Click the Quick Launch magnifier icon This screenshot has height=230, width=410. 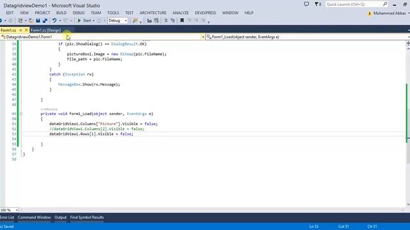coord(385,4)
